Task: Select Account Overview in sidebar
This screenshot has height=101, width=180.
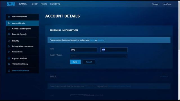Action: tap(22, 17)
